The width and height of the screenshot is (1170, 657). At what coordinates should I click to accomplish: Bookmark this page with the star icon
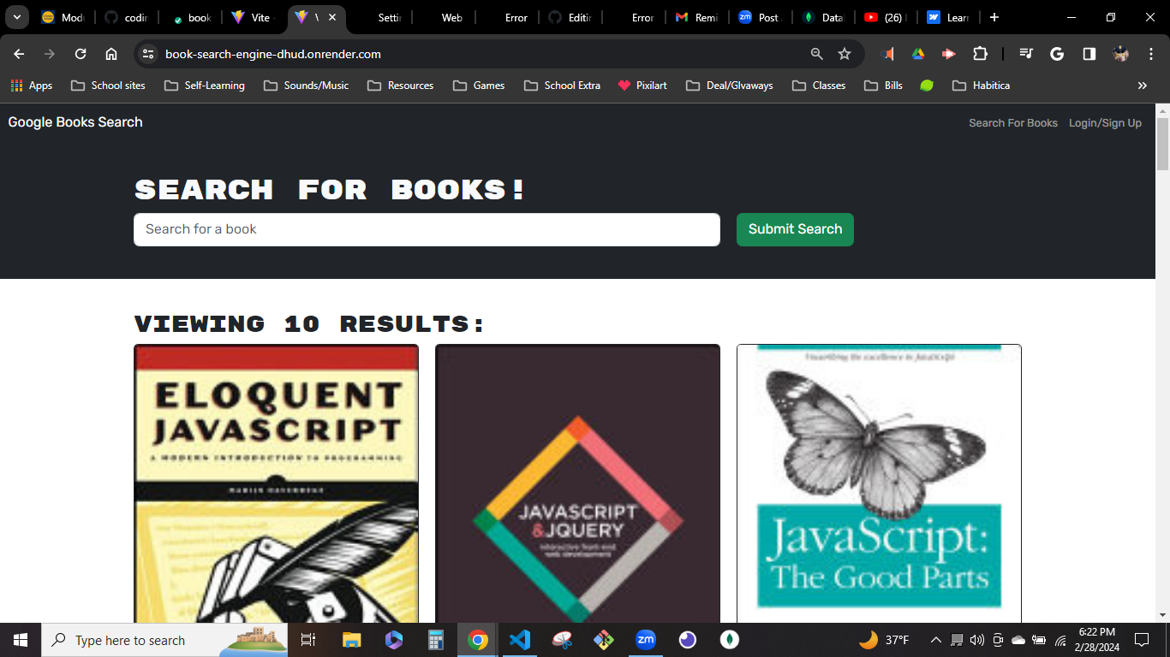click(845, 54)
